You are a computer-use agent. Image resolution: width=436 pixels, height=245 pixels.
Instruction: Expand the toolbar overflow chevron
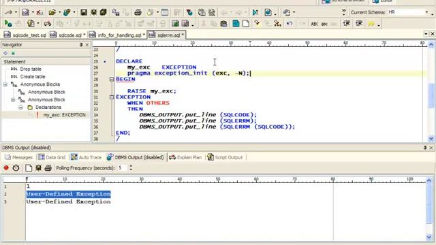coord(343,12)
